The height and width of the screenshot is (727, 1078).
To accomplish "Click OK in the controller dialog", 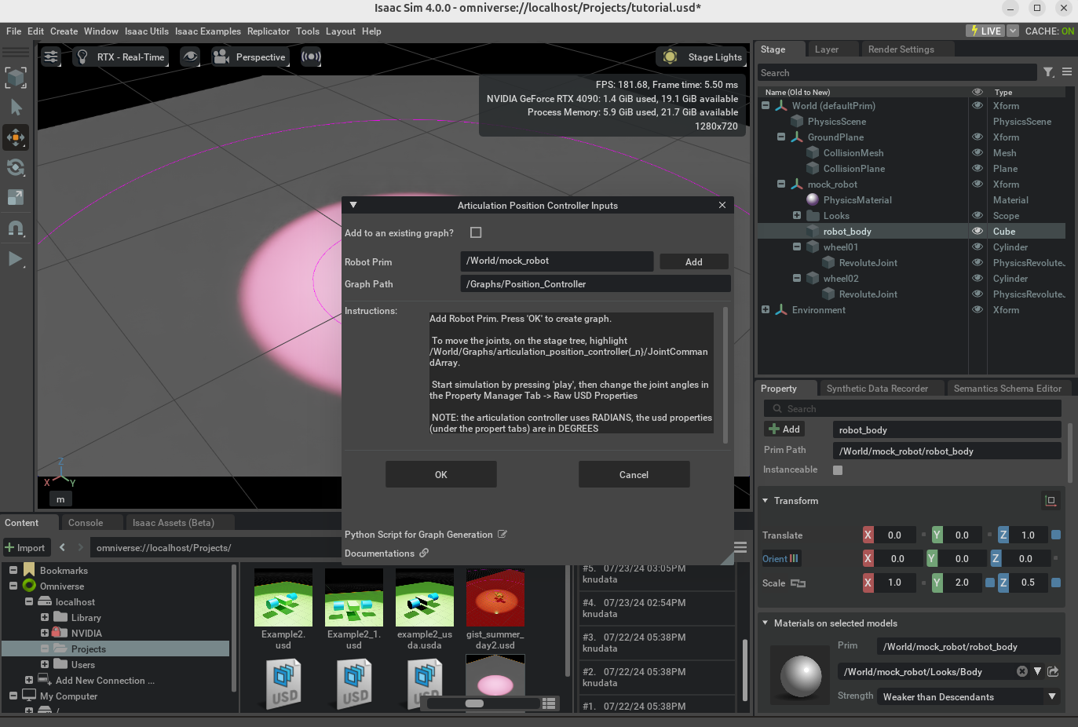I will tap(441, 474).
